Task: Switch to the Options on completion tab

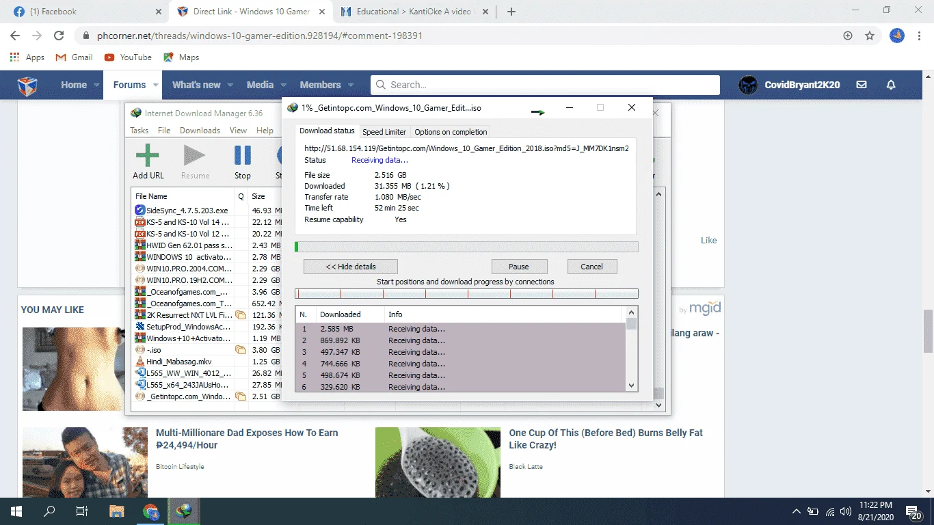Action: click(451, 132)
